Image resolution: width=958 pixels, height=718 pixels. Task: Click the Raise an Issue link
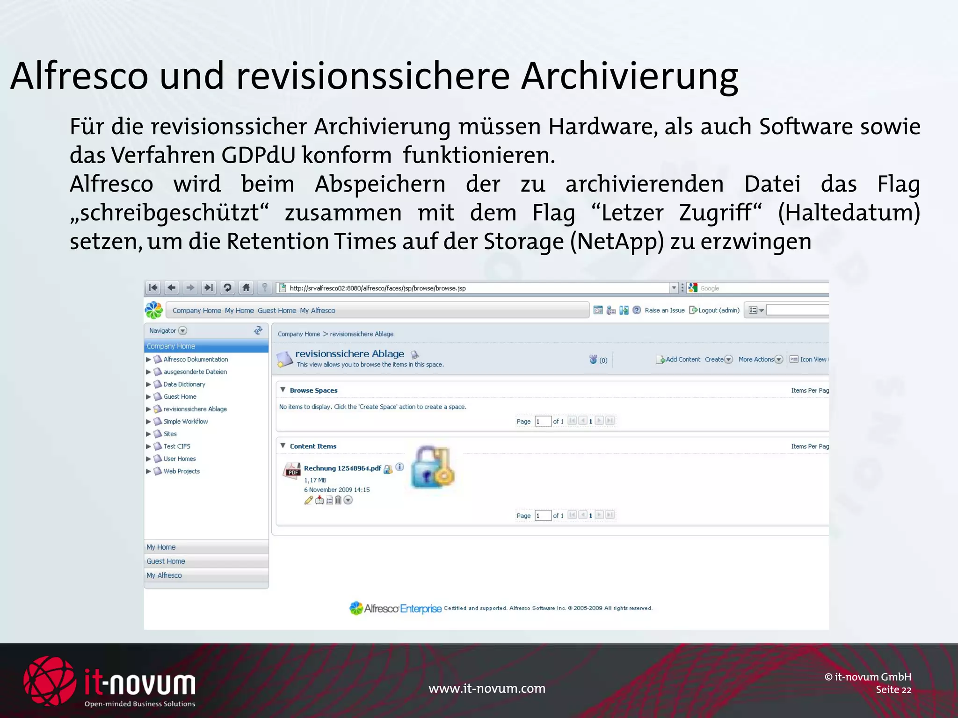tap(664, 310)
